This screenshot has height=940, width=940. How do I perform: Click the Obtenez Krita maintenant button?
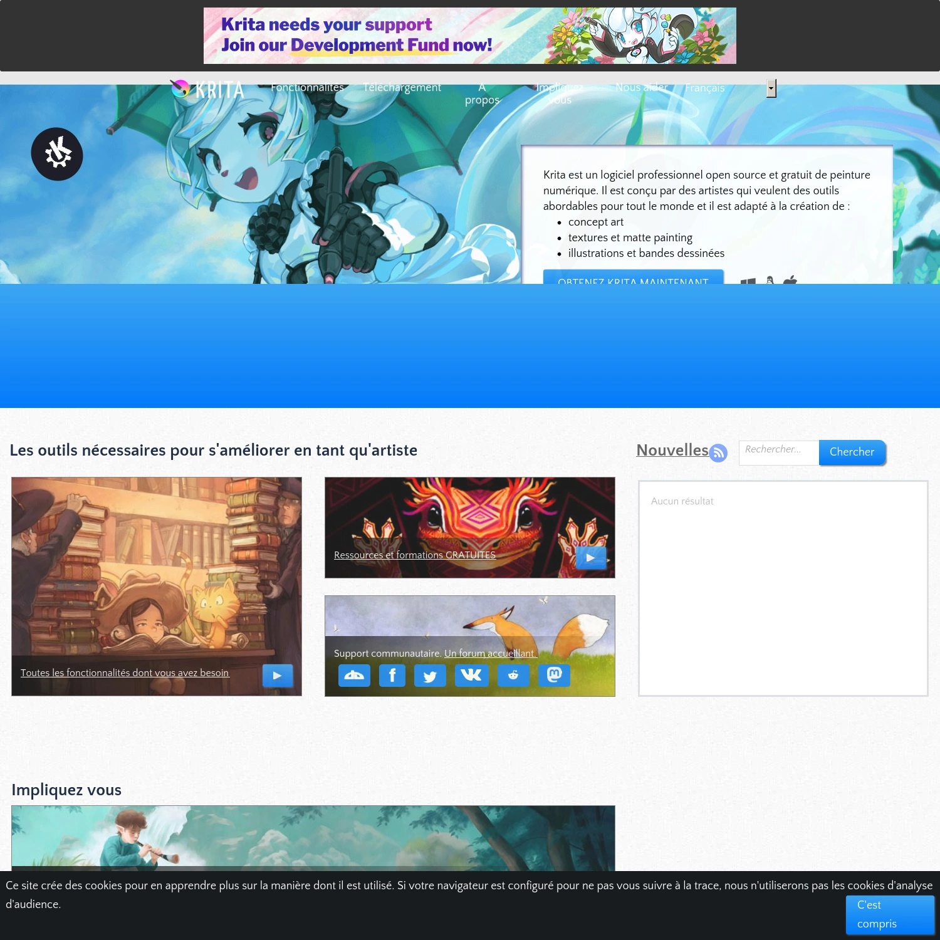633,278
